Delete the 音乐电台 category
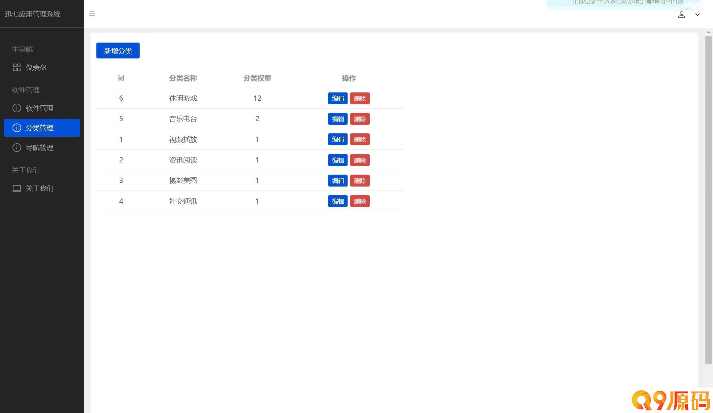This screenshot has height=413, width=713. pos(360,119)
